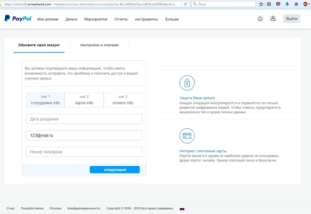311x214 pixels.
Task: Switch to the Настройки и платежи tab
Action: point(99,45)
